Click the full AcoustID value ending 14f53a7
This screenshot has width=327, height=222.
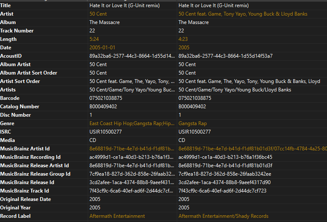[225, 56]
